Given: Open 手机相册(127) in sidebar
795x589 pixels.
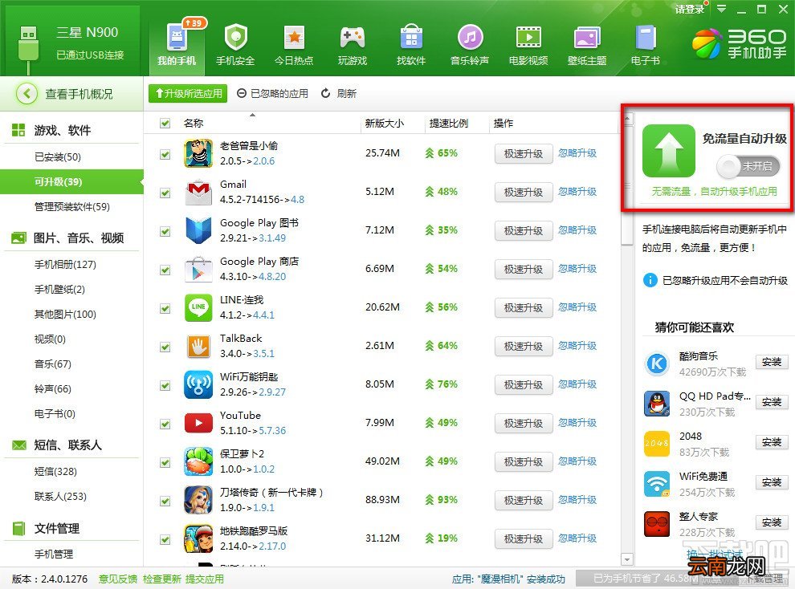Looking at the screenshot, I should pyautogui.click(x=65, y=264).
